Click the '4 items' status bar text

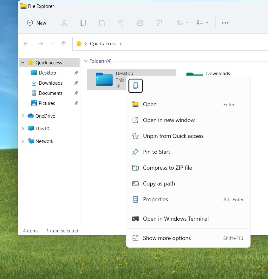coord(31,231)
